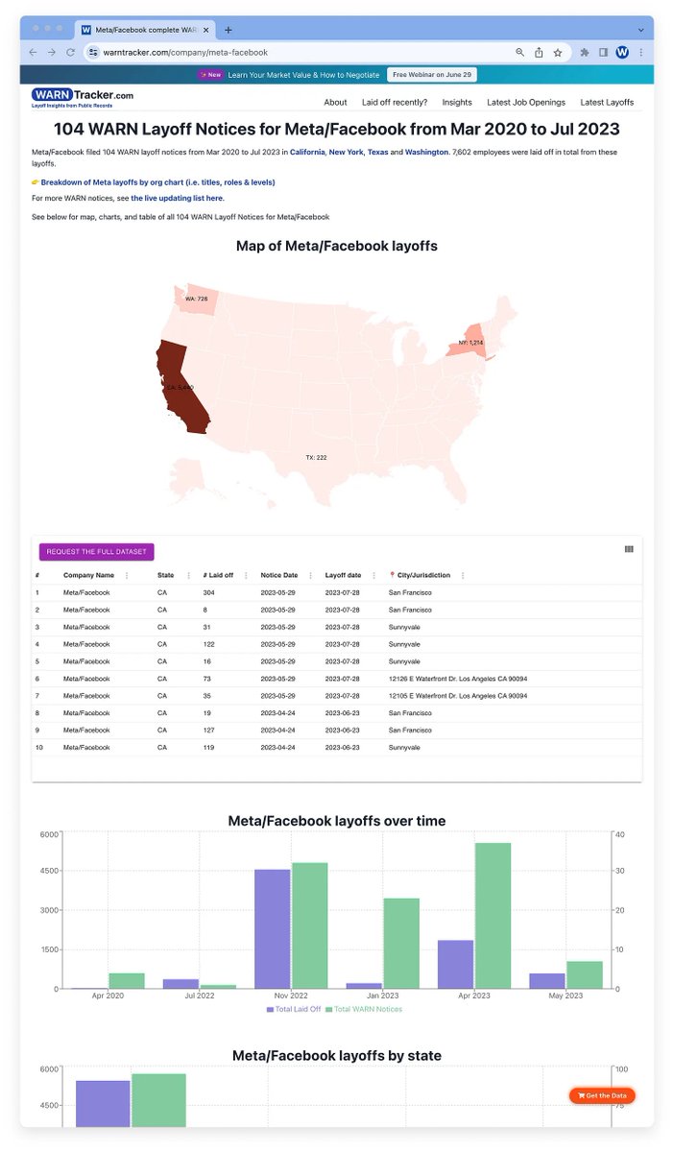Click the table columns icon above the table
The image size is (674, 1152).
(x=629, y=549)
